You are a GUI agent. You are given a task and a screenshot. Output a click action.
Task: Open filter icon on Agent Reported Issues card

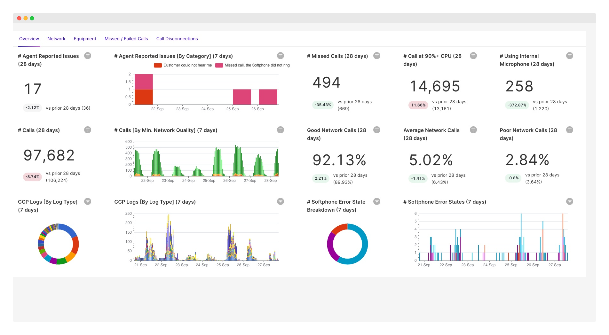(88, 56)
